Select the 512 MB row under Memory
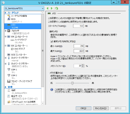The width and height of the screenshot is (130, 114). pos(15,28)
